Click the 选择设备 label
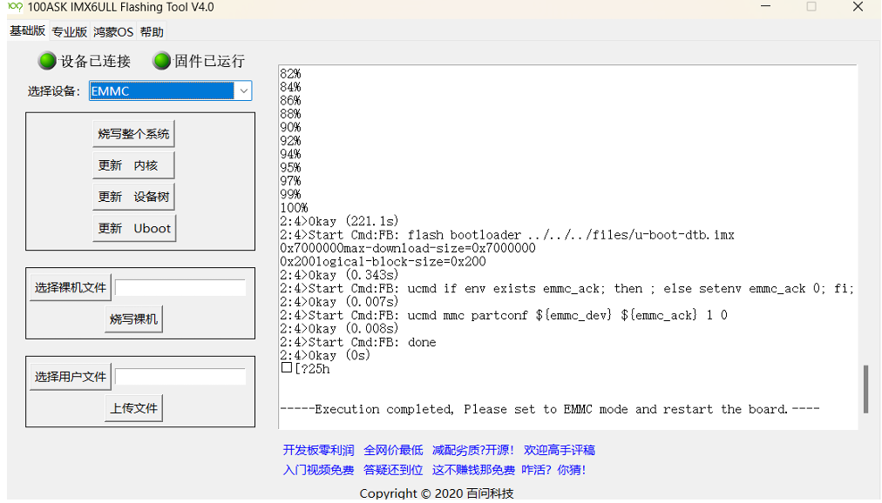Viewport: 882px width, 503px height. click(x=54, y=91)
